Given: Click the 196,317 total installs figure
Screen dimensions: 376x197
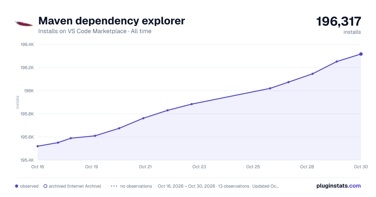Looking at the screenshot, I should click(339, 22).
